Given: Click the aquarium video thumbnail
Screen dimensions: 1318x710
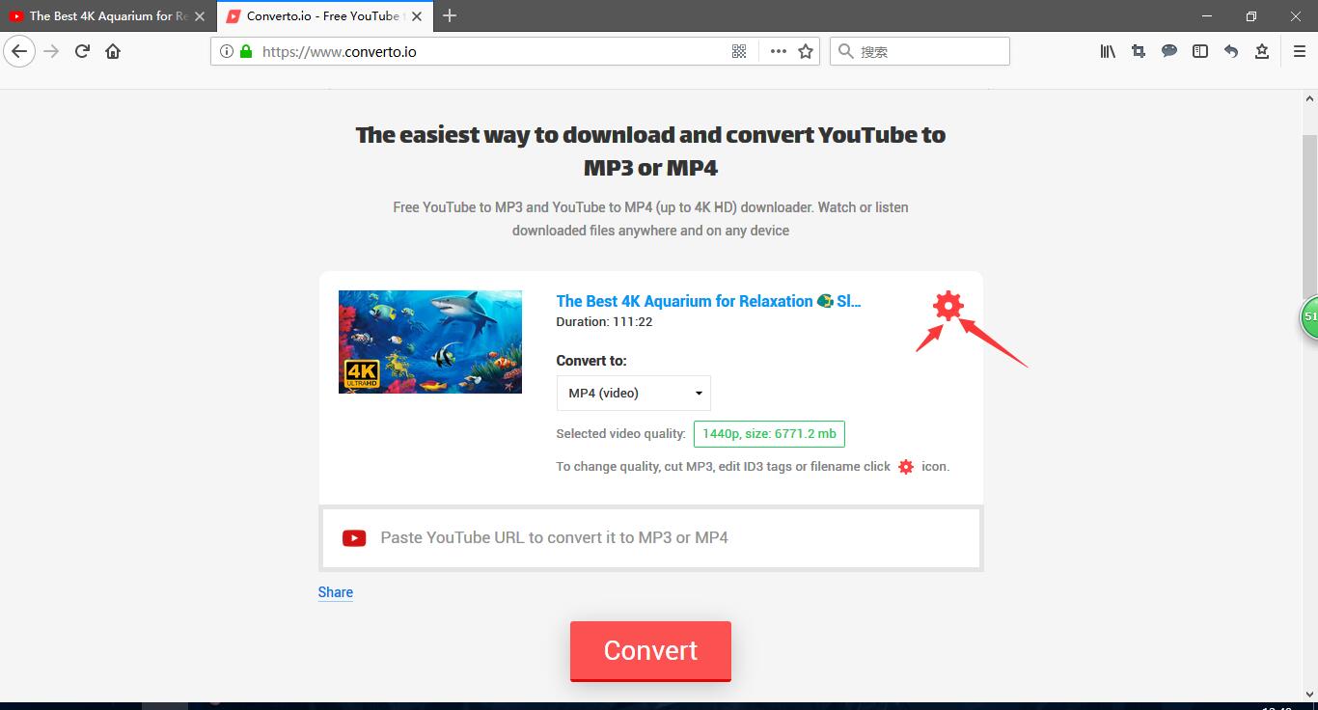Looking at the screenshot, I should 430,341.
